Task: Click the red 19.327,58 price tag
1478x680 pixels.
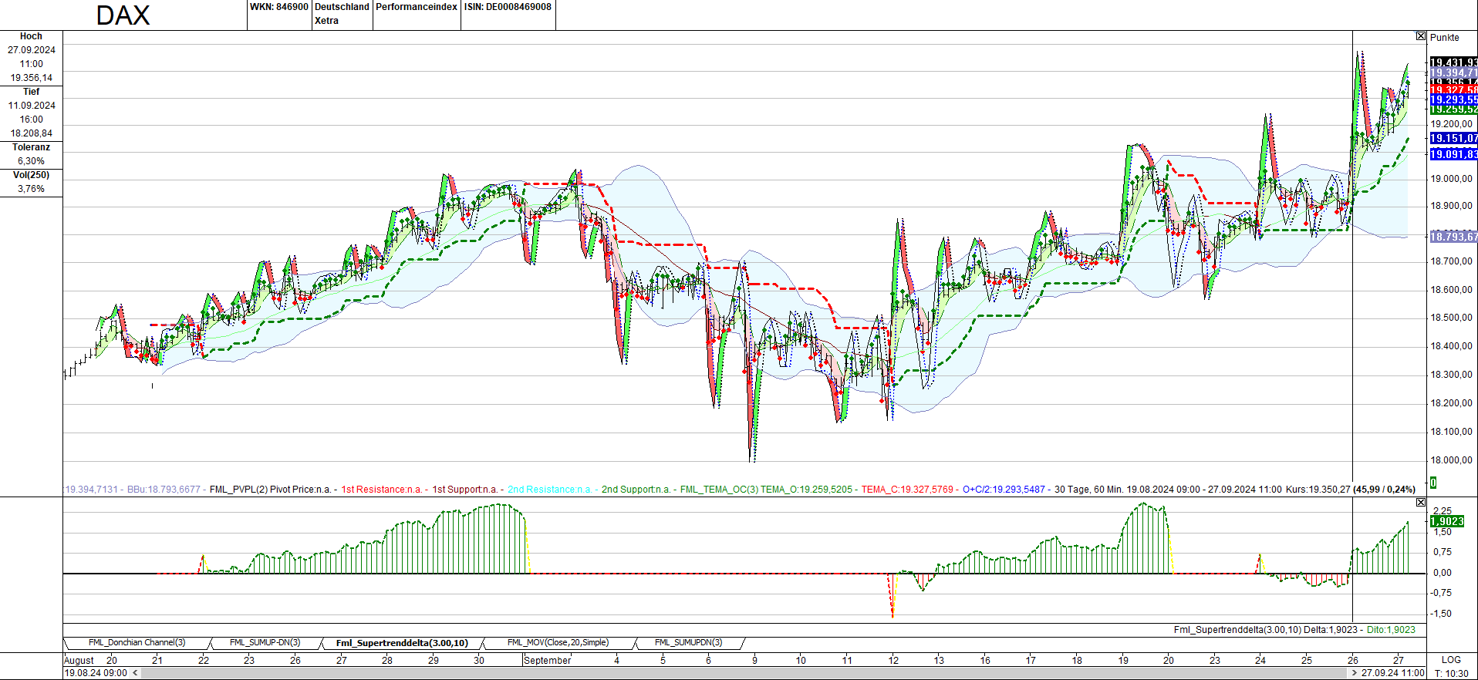Action: click(x=1453, y=91)
